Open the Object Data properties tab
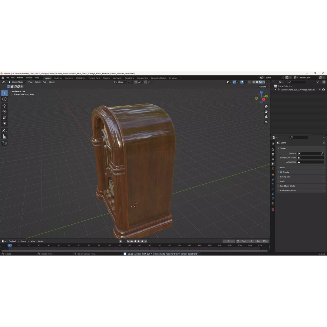Image resolution: width=327 pixels, height=327 pixels. point(273,199)
